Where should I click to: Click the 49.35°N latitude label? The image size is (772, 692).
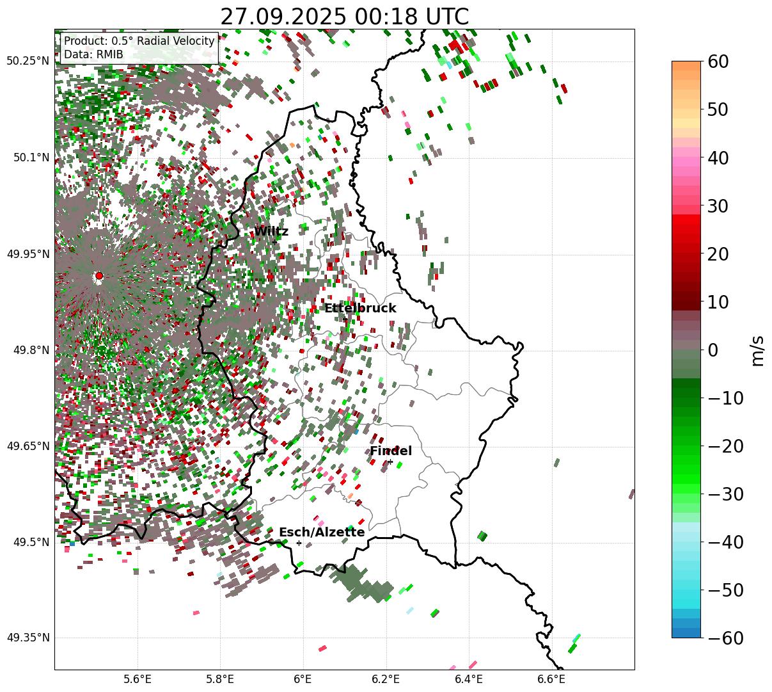click(28, 638)
